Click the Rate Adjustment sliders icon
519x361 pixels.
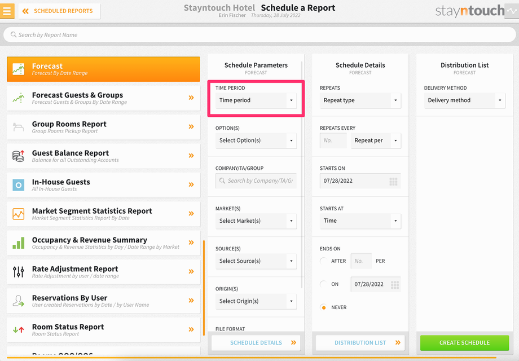click(x=19, y=272)
